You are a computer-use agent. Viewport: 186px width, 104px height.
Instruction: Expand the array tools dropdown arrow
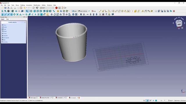tap(78, 14)
